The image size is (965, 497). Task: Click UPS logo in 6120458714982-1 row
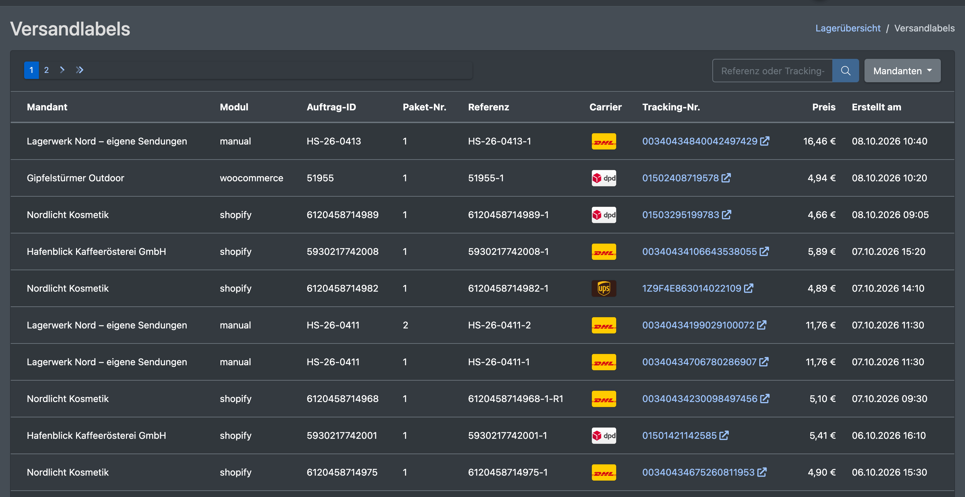pos(603,288)
